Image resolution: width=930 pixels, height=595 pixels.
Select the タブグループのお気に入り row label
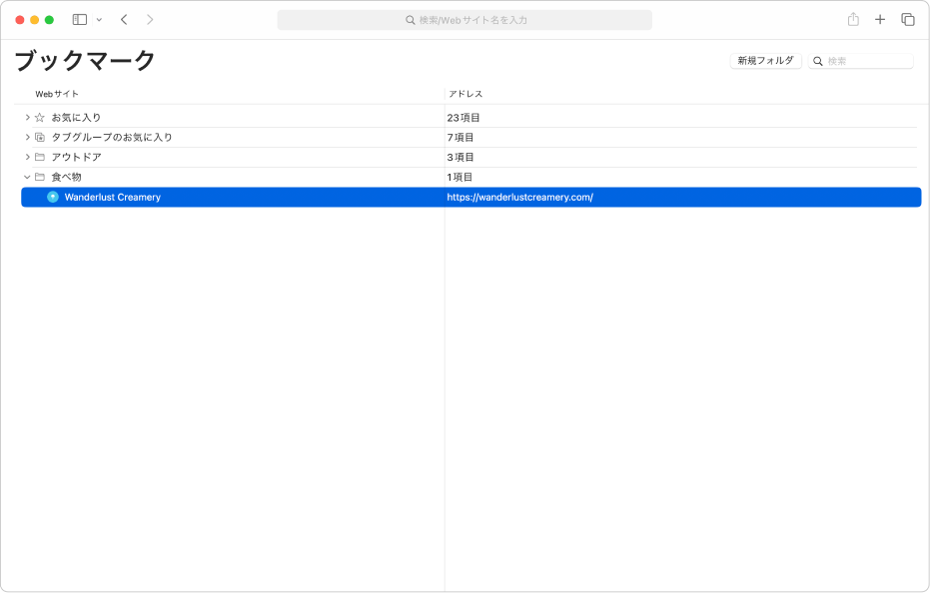pyautogui.click(x=112, y=137)
